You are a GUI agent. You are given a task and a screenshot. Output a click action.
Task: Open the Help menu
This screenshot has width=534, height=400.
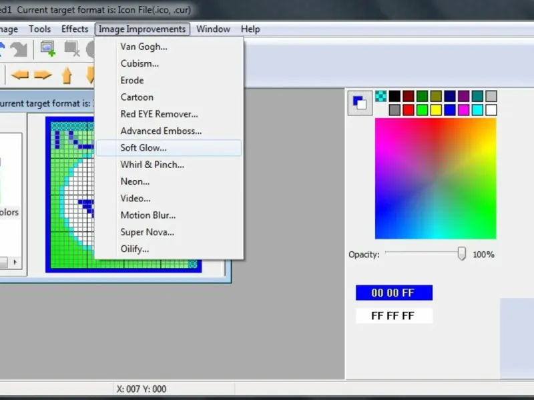pos(250,29)
